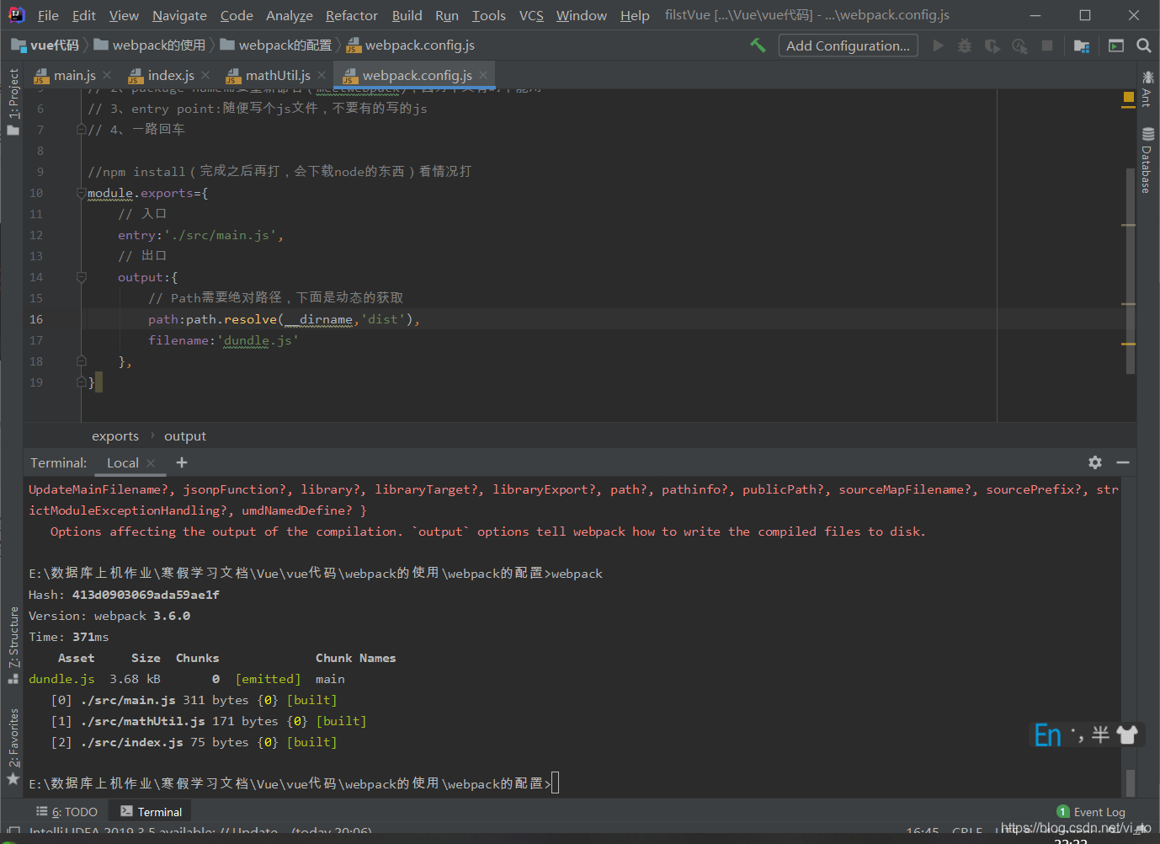Click the Search Everywhere magnifier icon
Viewport: 1160px width, 844px height.
point(1143,45)
